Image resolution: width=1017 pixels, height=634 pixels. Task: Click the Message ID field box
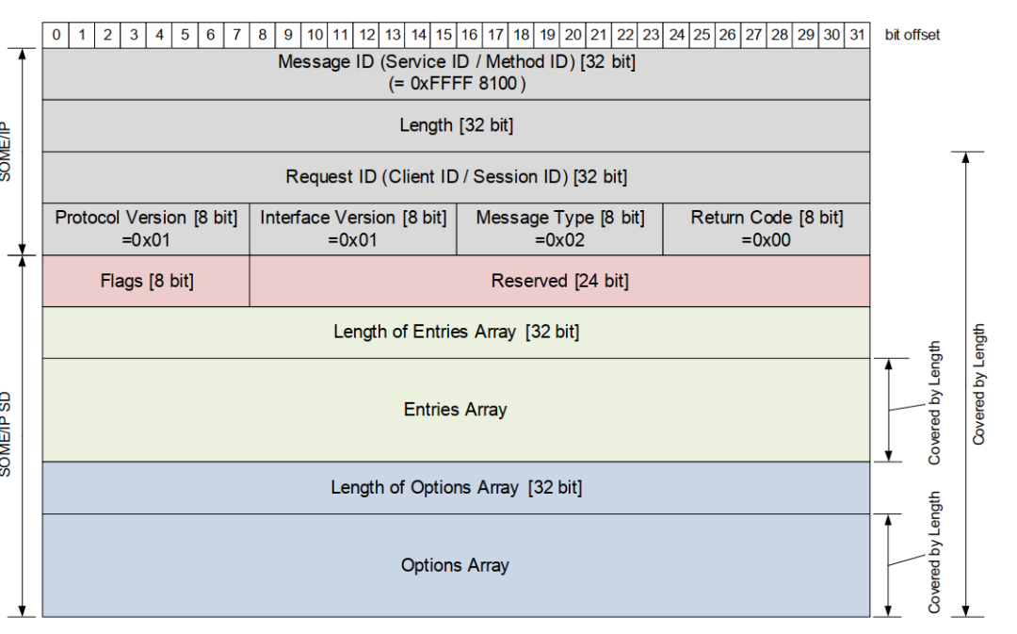click(456, 73)
